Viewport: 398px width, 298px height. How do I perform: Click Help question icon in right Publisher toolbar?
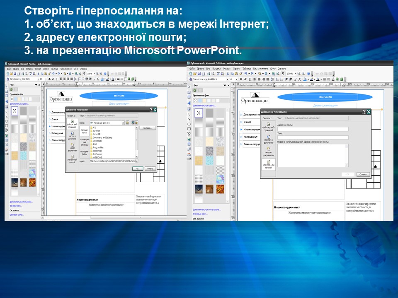(x=308, y=74)
